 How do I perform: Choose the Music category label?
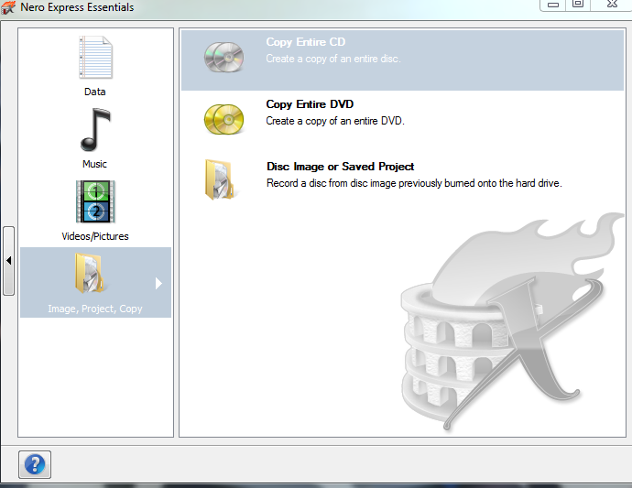94,164
